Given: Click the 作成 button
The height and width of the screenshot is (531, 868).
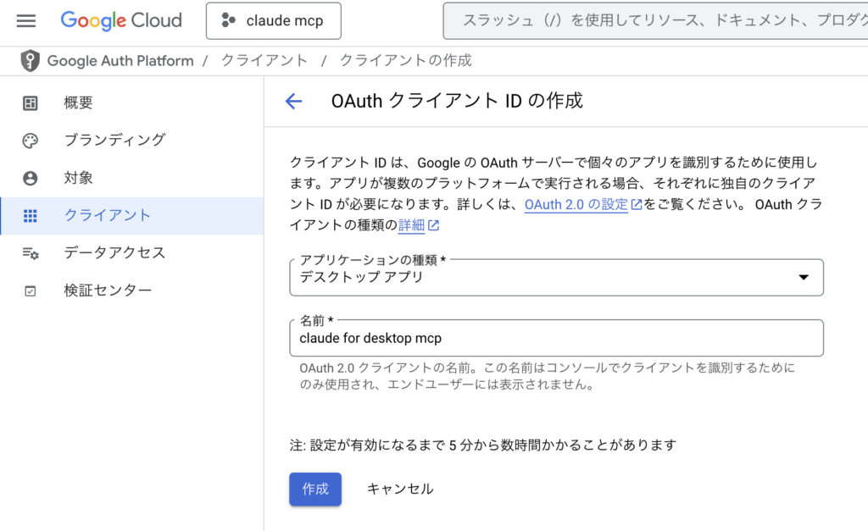Looking at the screenshot, I should [x=315, y=489].
